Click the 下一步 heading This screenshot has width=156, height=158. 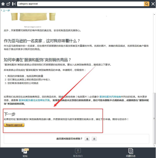tap(10, 114)
